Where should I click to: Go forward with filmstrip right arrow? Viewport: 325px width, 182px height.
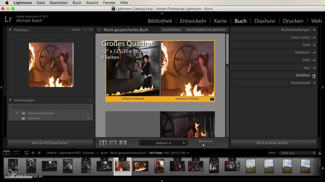(39, 153)
